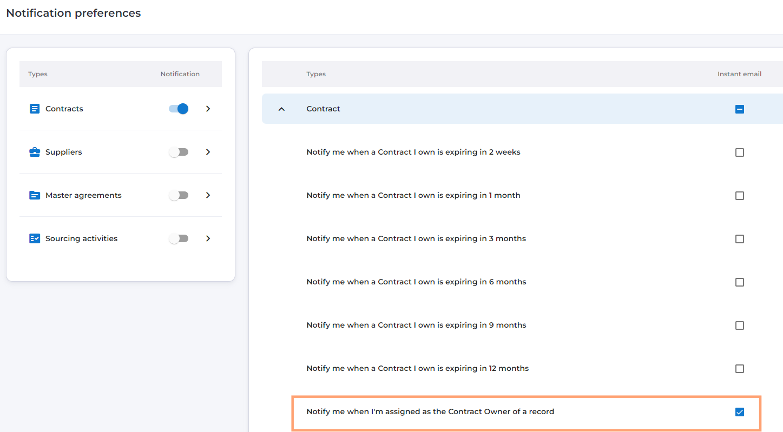Click the Sourcing activities checklist icon

pyautogui.click(x=35, y=238)
